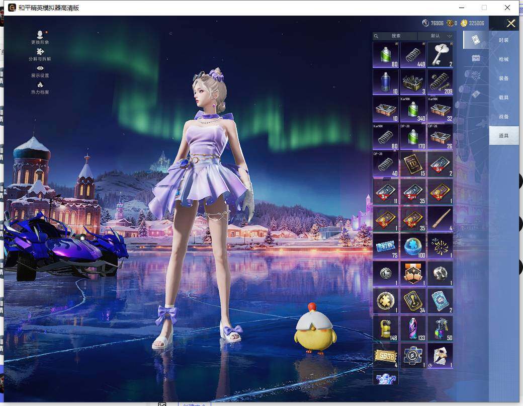Image resolution: width=523 pixels, height=406 pixels.
Task: Select DP-28 spring item count 40
Action: 386,164
